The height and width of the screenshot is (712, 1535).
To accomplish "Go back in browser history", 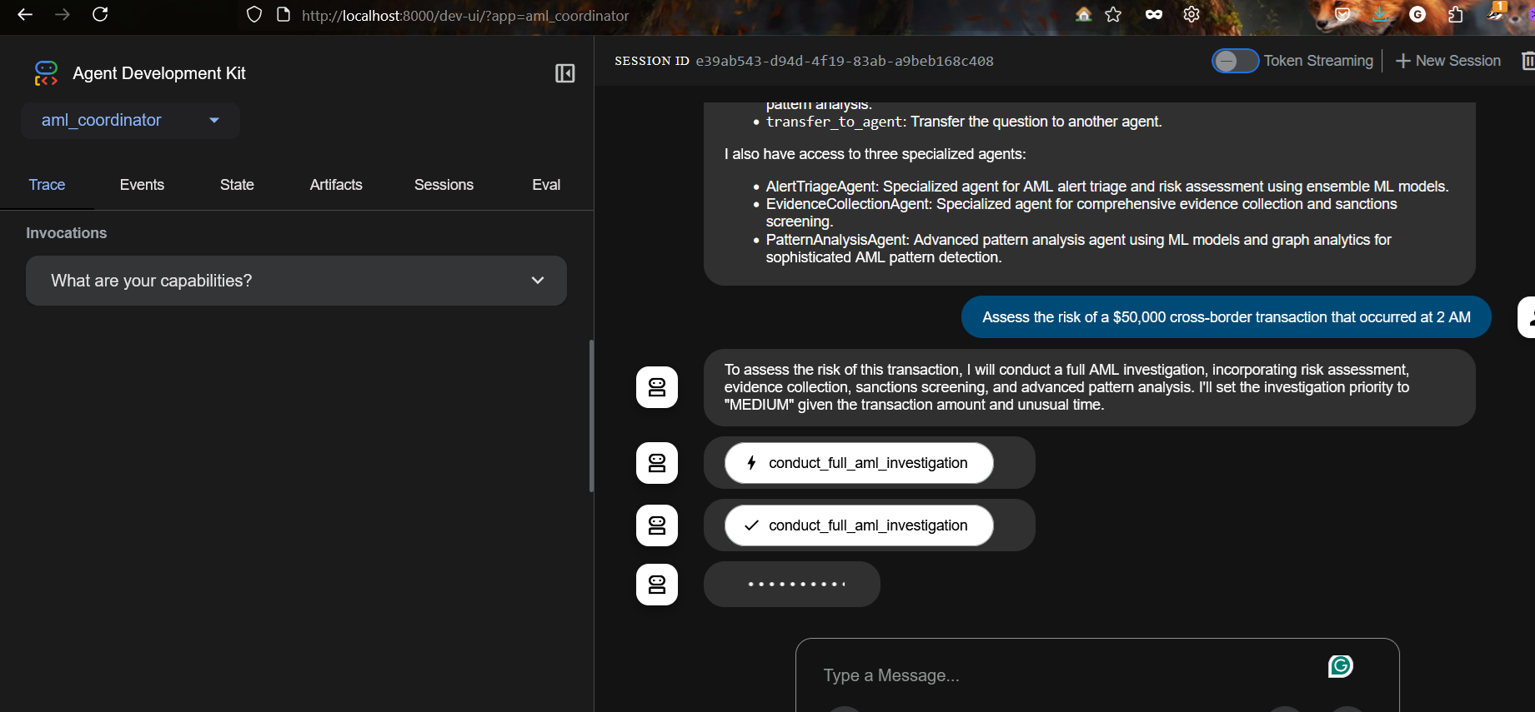I will [25, 14].
